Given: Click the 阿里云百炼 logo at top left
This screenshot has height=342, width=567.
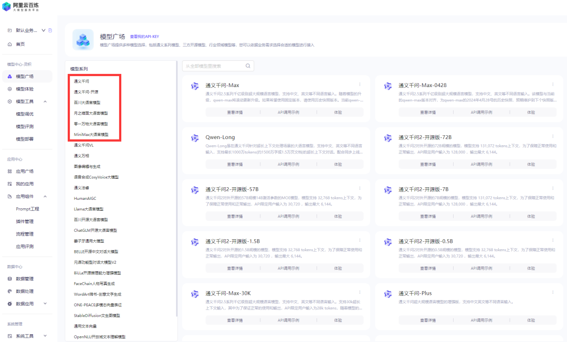Looking at the screenshot, I should click(20, 6).
